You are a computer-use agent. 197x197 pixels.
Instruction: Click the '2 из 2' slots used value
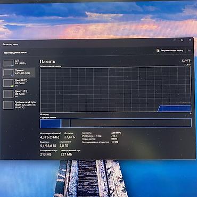pos(114,136)
